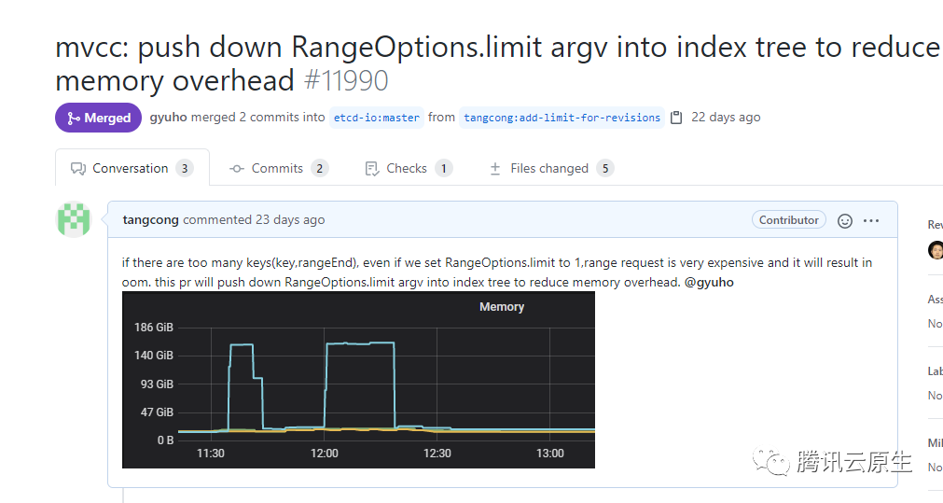Click the gyuho username link in header
943x503 pixels.
[x=170, y=118]
